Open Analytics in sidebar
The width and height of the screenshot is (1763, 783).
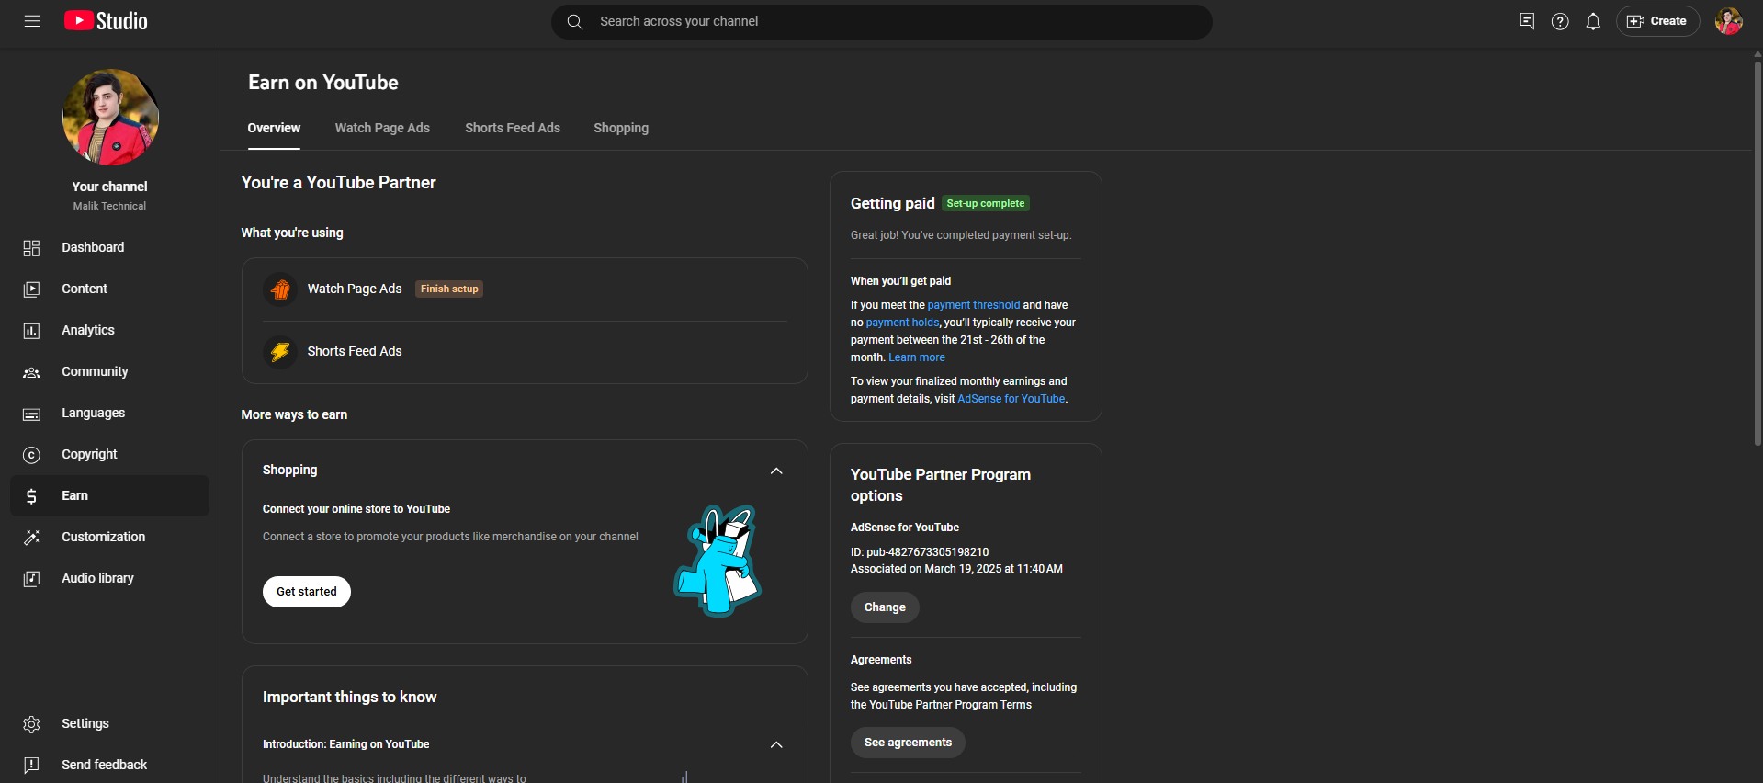88,330
